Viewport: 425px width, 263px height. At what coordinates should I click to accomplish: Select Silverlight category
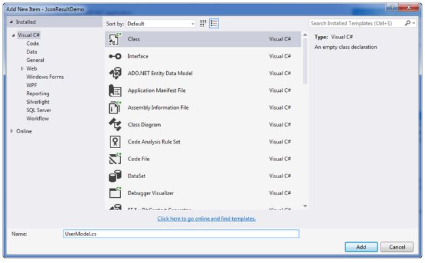[x=38, y=102]
